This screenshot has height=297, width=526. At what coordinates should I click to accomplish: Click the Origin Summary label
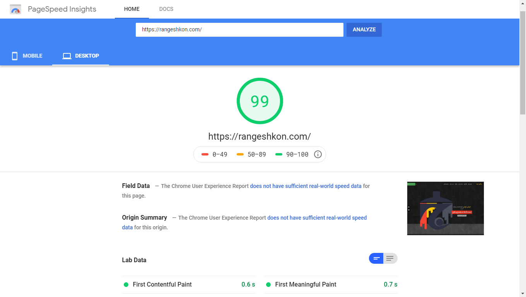point(145,217)
